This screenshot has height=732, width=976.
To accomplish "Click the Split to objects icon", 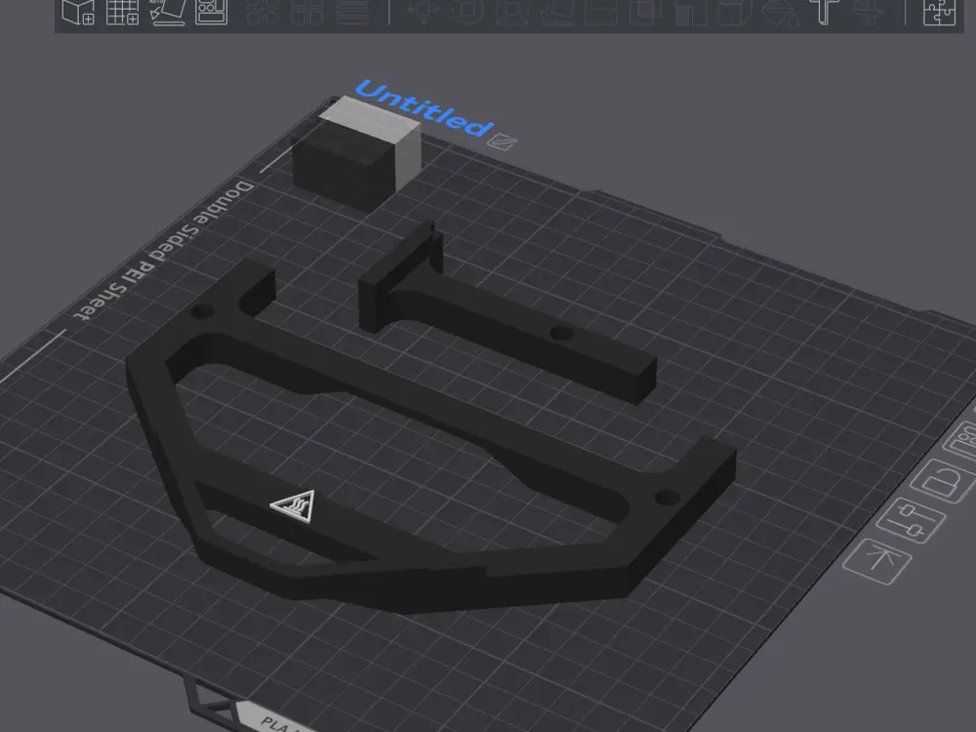I will tap(263, 12).
